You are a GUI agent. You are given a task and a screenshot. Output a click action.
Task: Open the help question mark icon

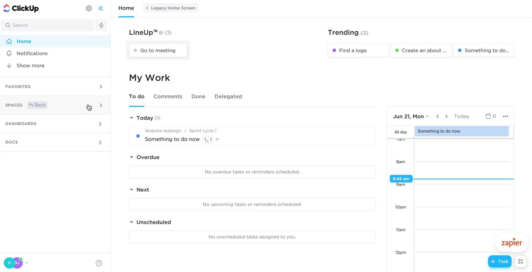pyautogui.click(x=99, y=263)
